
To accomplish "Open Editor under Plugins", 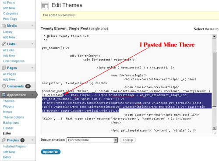I will pyautogui.click(x=7, y=157).
